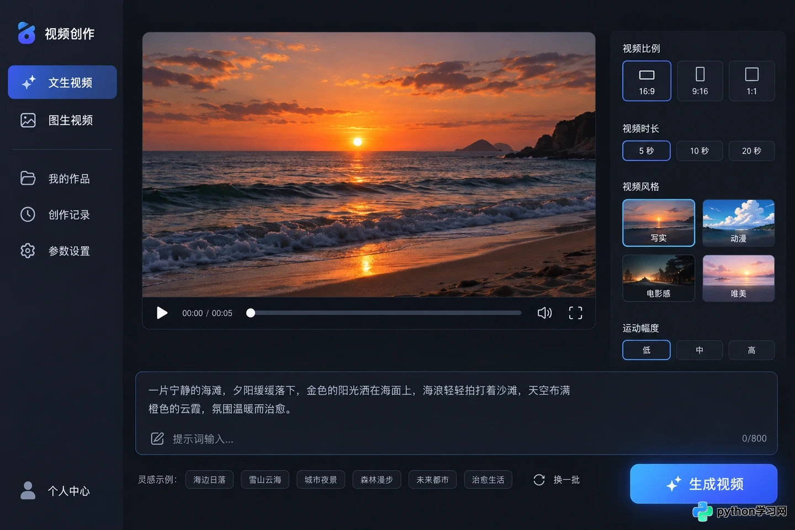Set motion amplitude to 中

pos(699,350)
